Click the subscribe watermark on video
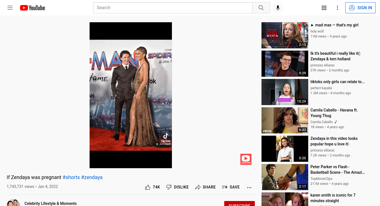The image size is (380, 206). [x=246, y=159]
